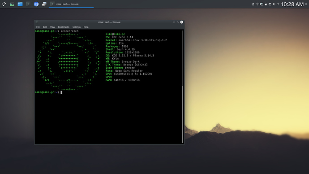Launch the screenshot utility icon in panel

click(44, 4)
